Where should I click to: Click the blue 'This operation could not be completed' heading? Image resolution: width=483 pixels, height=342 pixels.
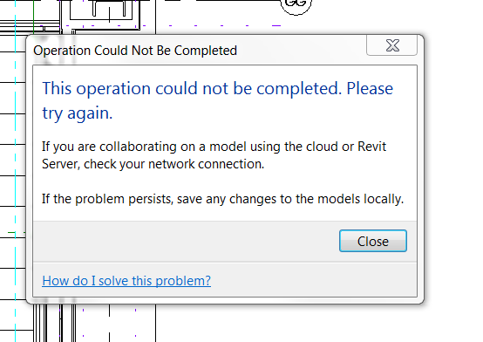coord(217,100)
